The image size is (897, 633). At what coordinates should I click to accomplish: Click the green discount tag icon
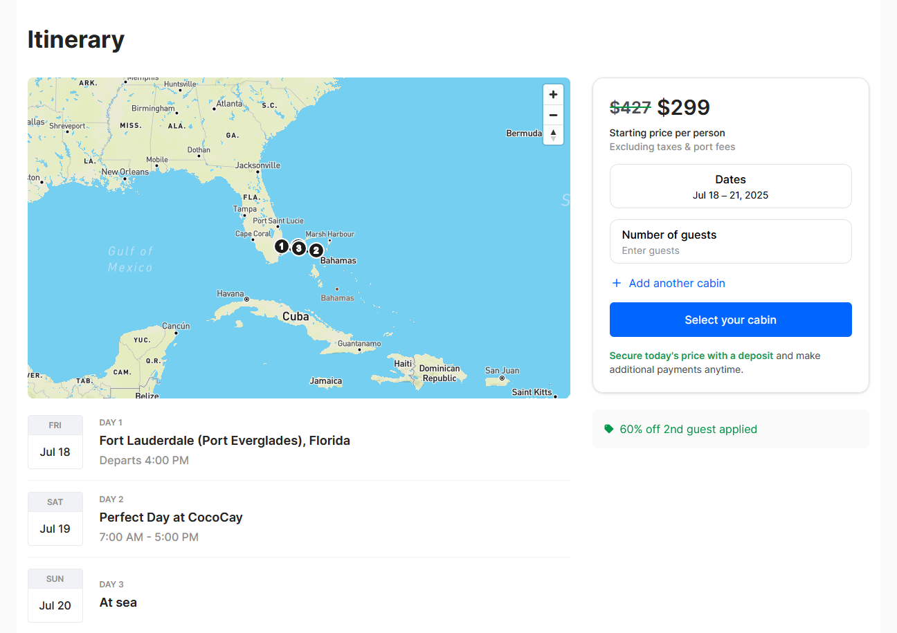[609, 429]
